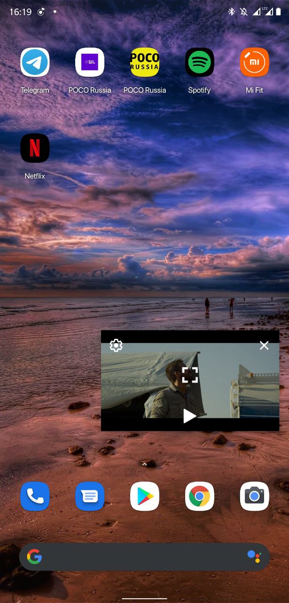Tap the navigation gesture pill at the bottom
The width and height of the screenshot is (289, 603).
pos(145,598)
